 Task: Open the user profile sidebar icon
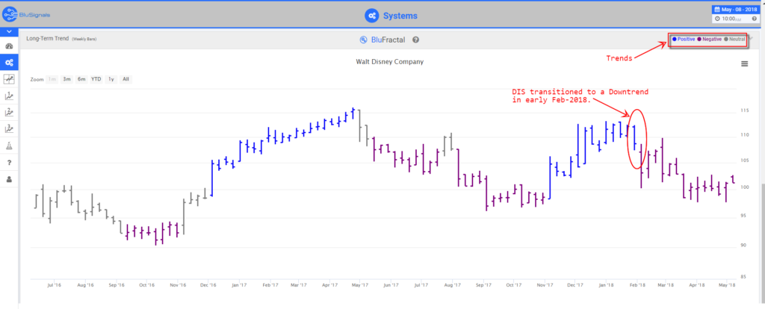point(9,179)
